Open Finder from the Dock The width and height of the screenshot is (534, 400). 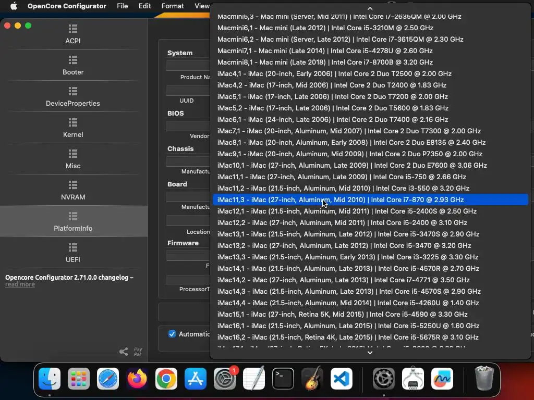pos(50,379)
